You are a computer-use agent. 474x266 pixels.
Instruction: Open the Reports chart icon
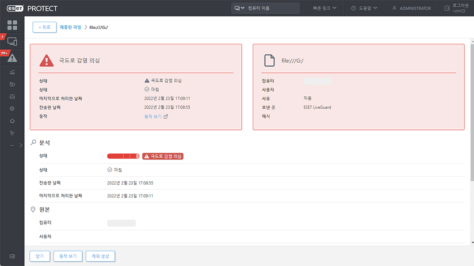[x=12, y=72]
